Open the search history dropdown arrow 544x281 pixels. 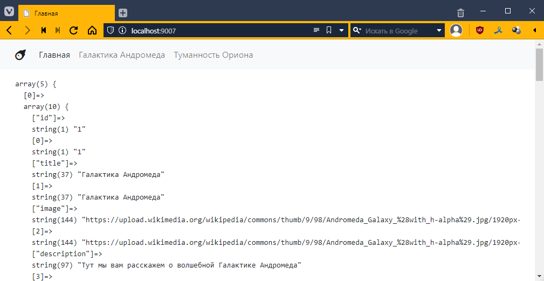pos(439,31)
